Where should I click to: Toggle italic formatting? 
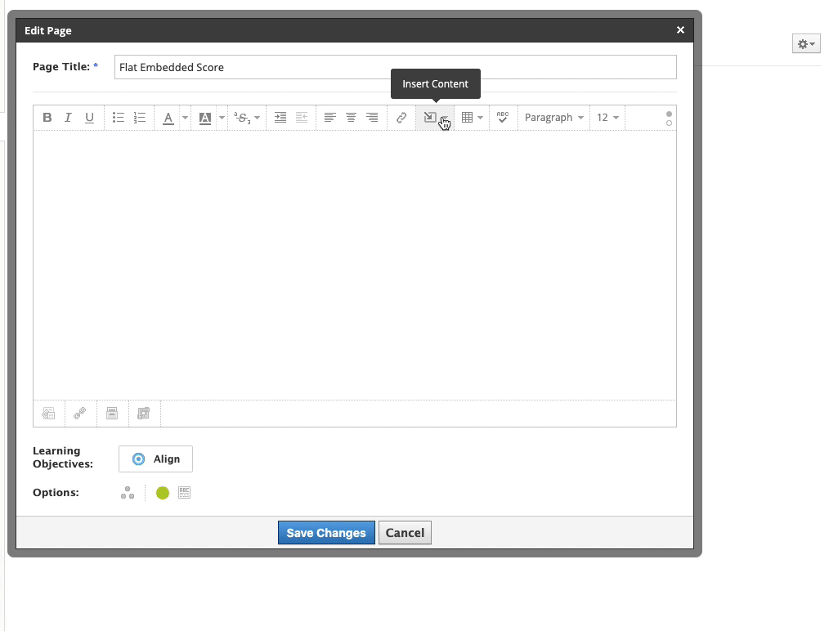click(x=68, y=117)
